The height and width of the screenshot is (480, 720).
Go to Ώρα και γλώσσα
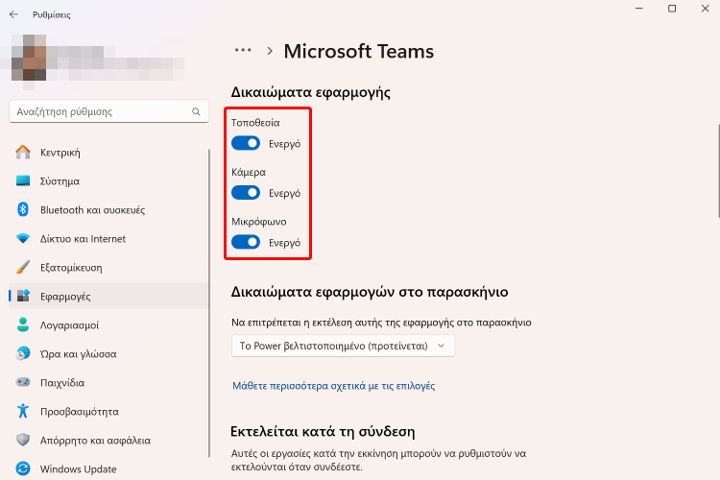pos(108,353)
